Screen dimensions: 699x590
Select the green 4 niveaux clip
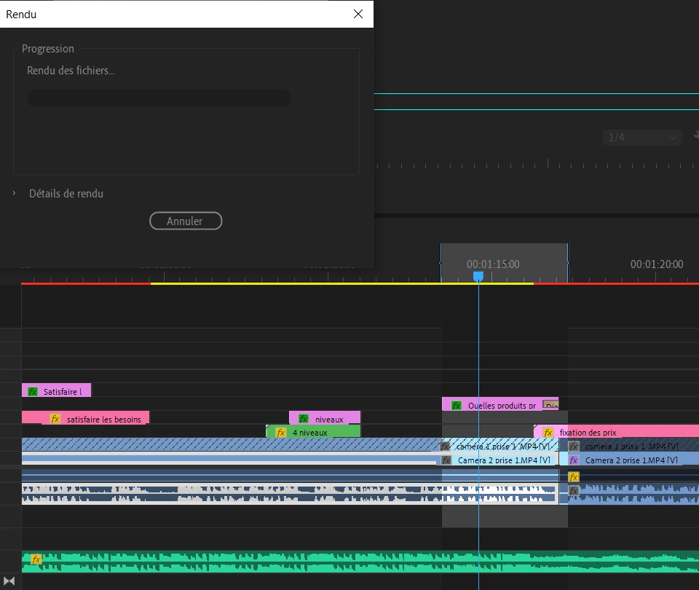click(x=313, y=431)
